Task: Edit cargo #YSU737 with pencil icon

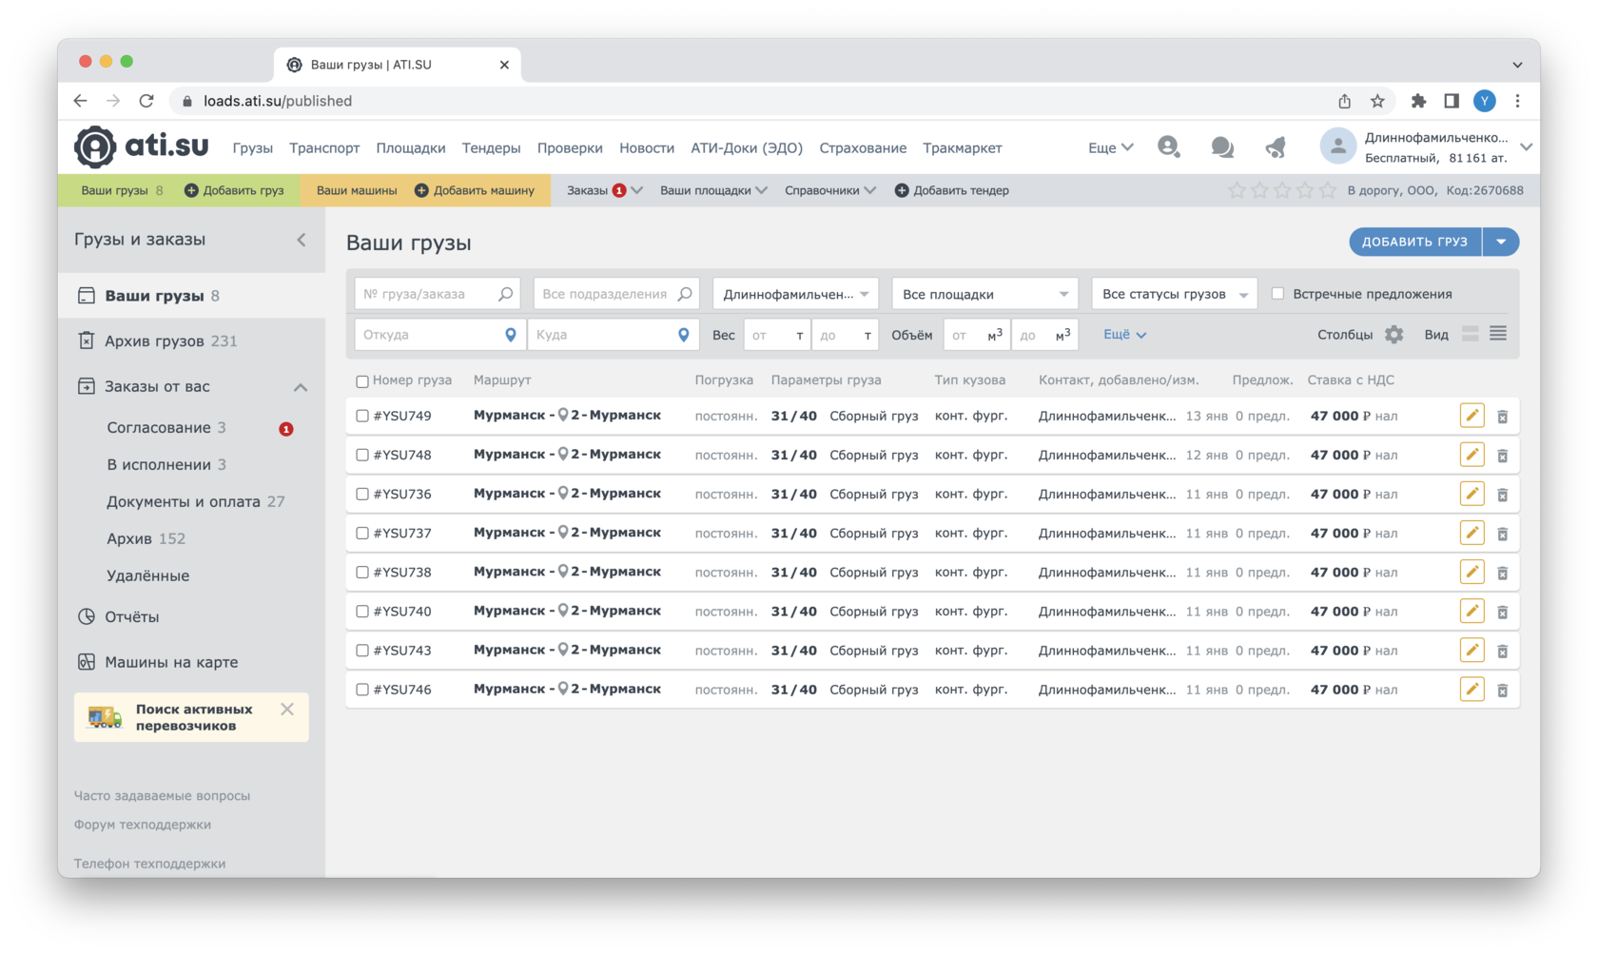Action: click(x=1471, y=533)
